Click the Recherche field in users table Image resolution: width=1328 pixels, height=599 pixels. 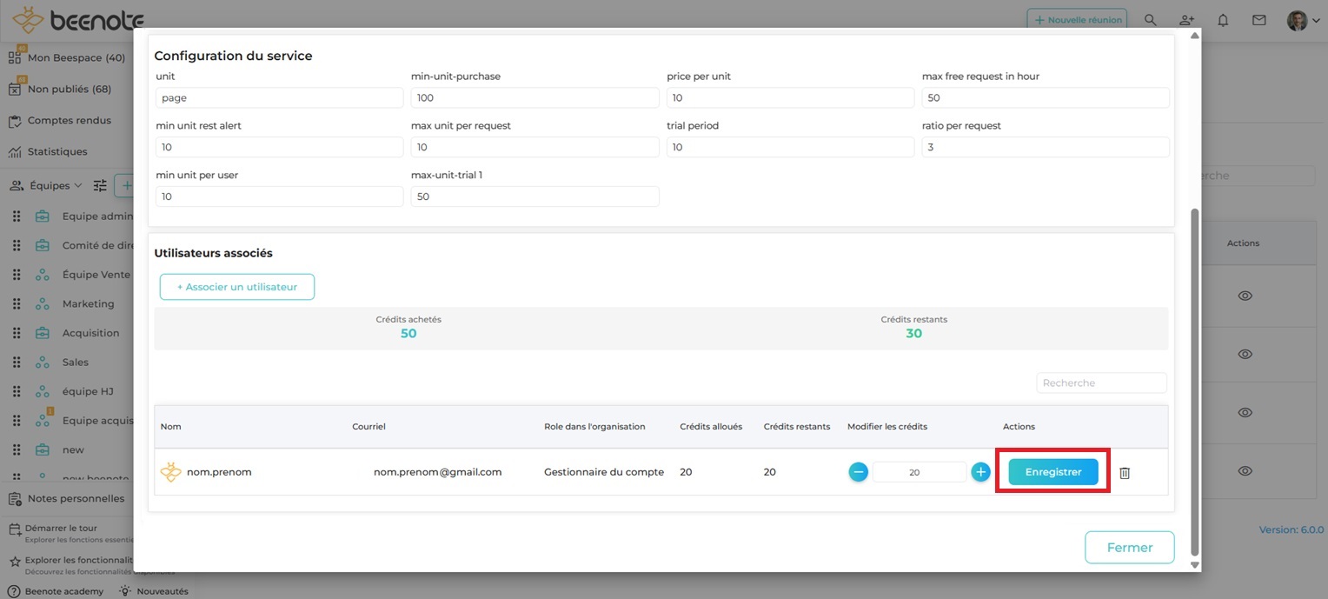1100,383
